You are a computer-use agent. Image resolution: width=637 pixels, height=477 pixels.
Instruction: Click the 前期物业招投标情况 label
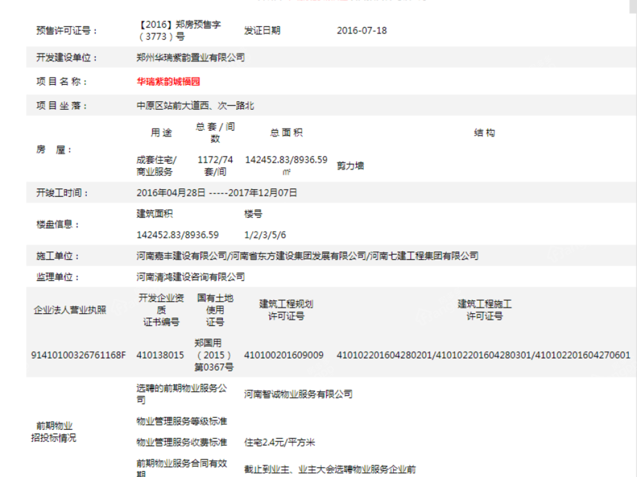point(54,432)
